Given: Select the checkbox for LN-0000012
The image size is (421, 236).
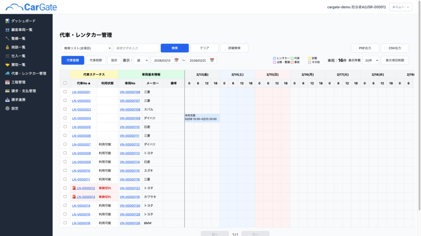Looking at the screenshot, I should 65,188.
